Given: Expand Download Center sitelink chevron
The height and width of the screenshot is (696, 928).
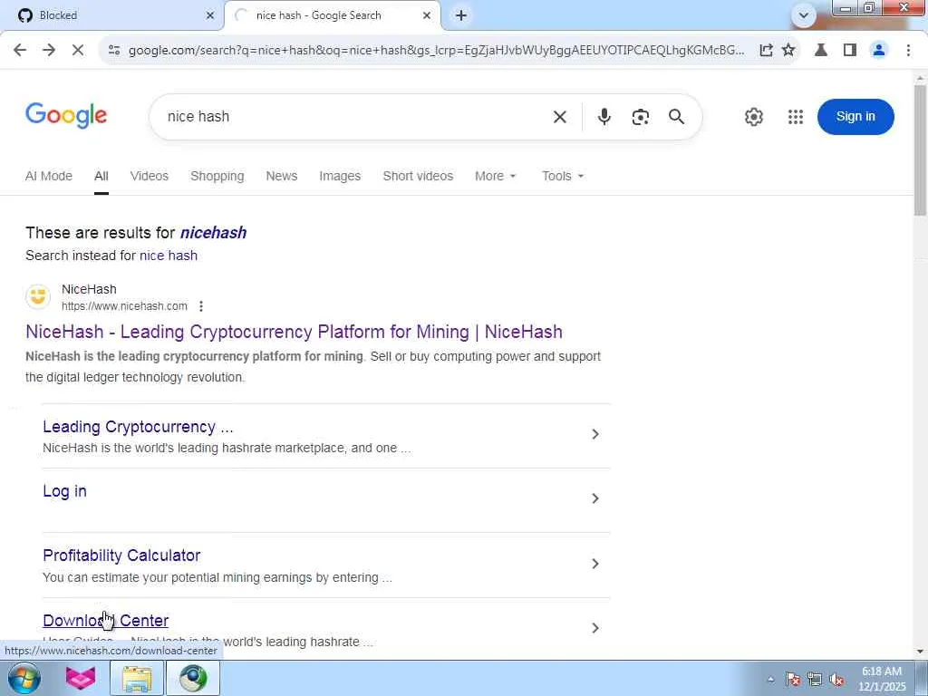Looking at the screenshot, I should [595, 628].
